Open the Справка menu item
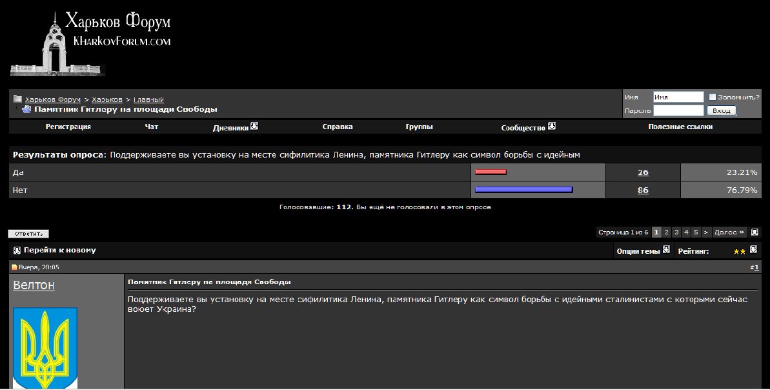Viewport: 770px width, 390px height. [x=338, y=127]
